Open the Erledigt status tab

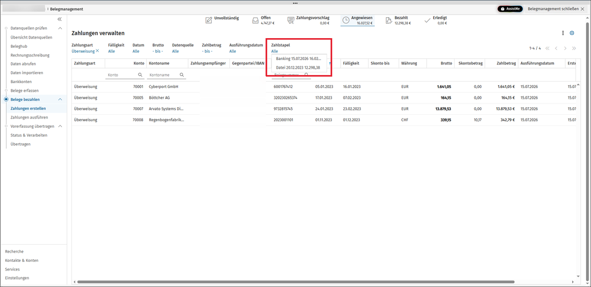point(436,20)
